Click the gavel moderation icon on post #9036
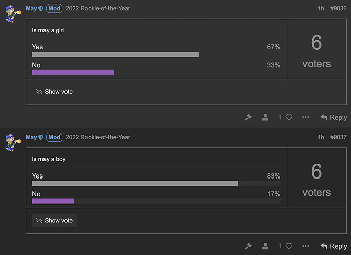Screen dimensions: 351x255 [x=248, y=117]
